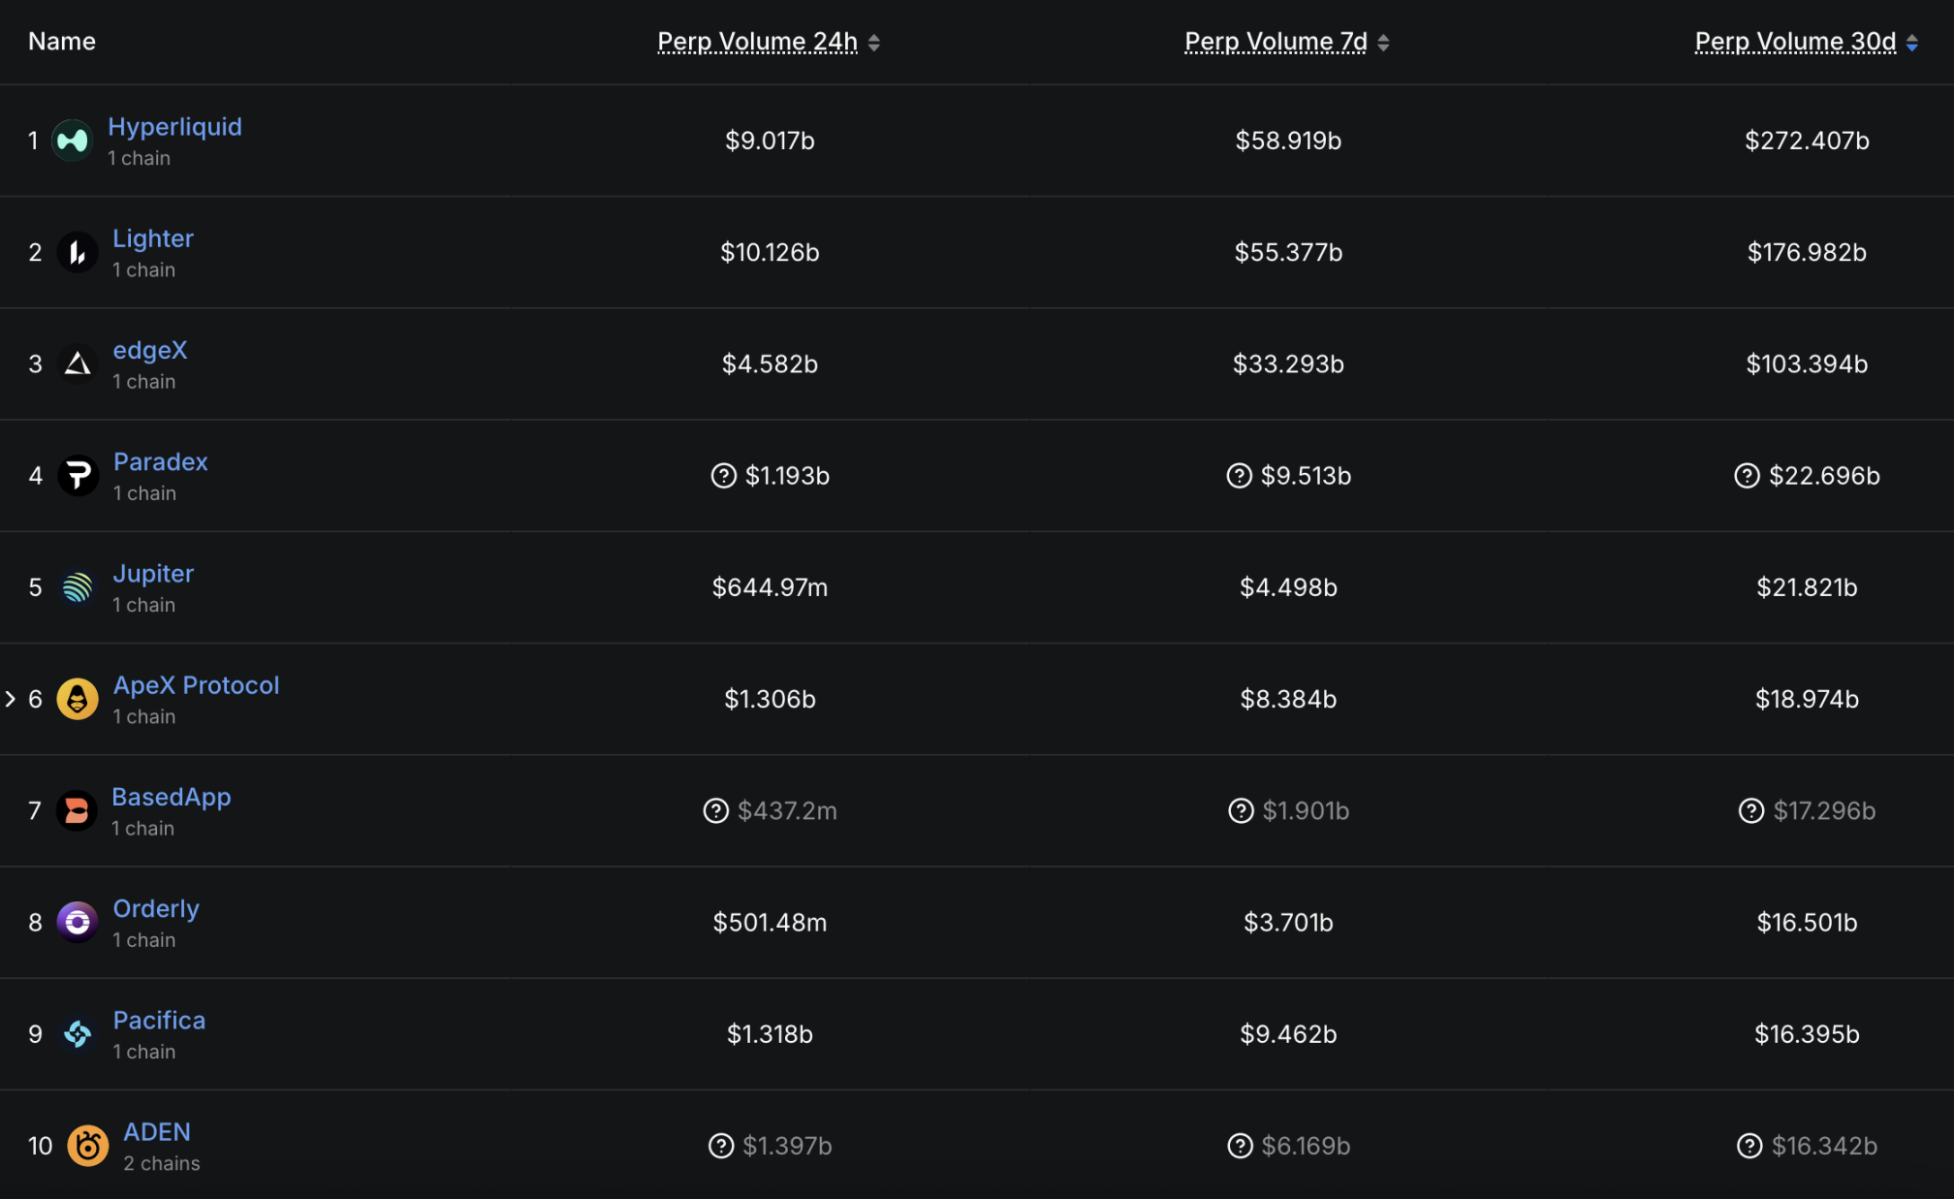
Task: Click the ApeX Protocol logo icon
Action: coord(78,699)
